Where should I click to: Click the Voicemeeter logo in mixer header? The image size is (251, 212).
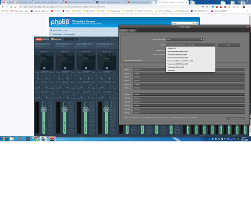pyautogui.click(x=42, y=39)
